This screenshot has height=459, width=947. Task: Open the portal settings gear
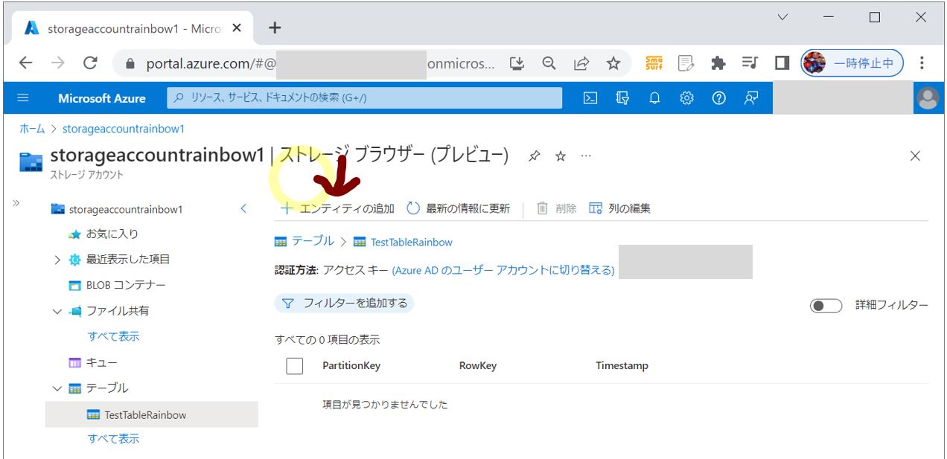(686, 97)
